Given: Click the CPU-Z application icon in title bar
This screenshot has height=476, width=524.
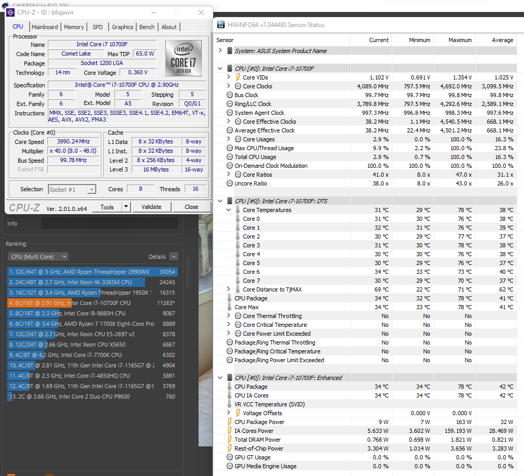Looking at the screenshot, I should tap(10, 12).
